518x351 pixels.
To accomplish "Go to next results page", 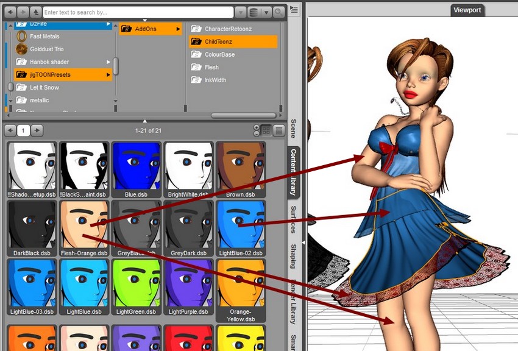I will (x=37, y=130).
